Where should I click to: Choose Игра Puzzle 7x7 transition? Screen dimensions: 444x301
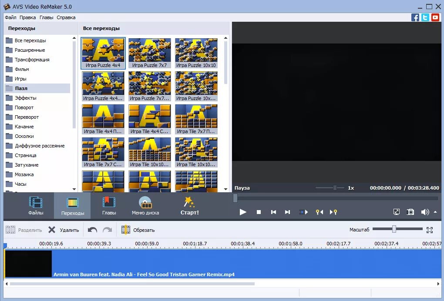click(149, 53)
